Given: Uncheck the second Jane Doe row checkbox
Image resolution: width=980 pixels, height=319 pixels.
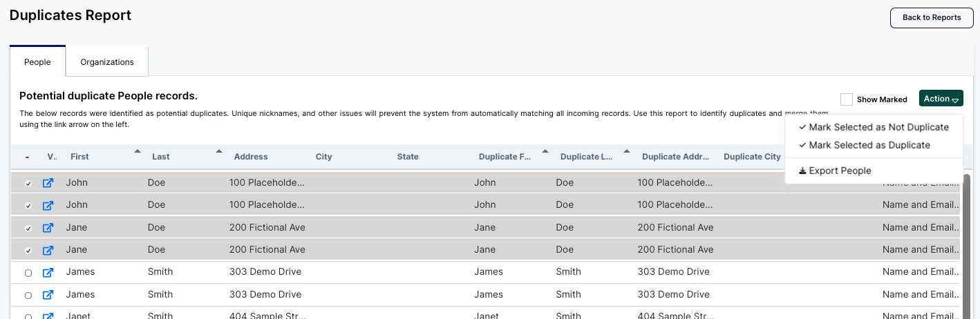Looking at the screenshot, I should coord(28,251).
